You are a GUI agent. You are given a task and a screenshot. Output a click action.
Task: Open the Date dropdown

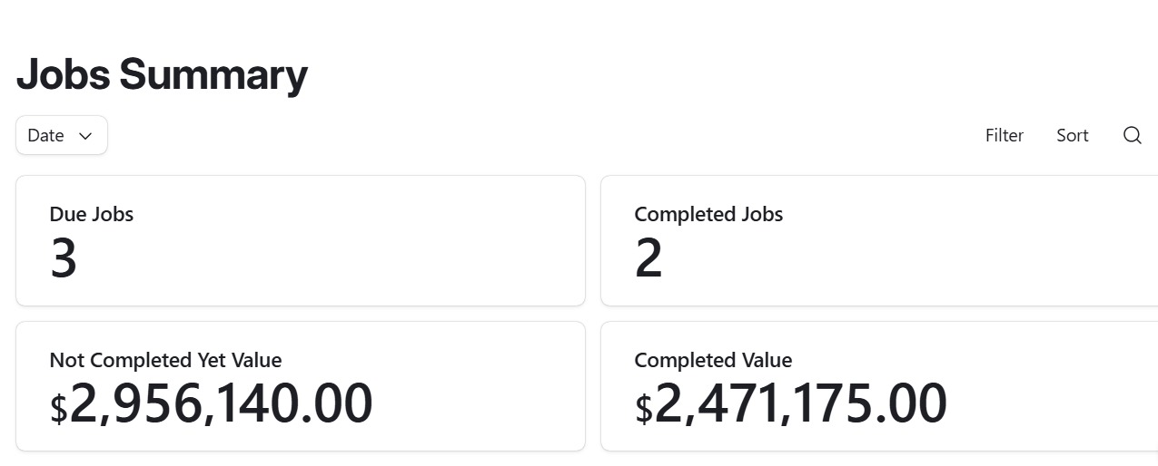tap(61, 135)
